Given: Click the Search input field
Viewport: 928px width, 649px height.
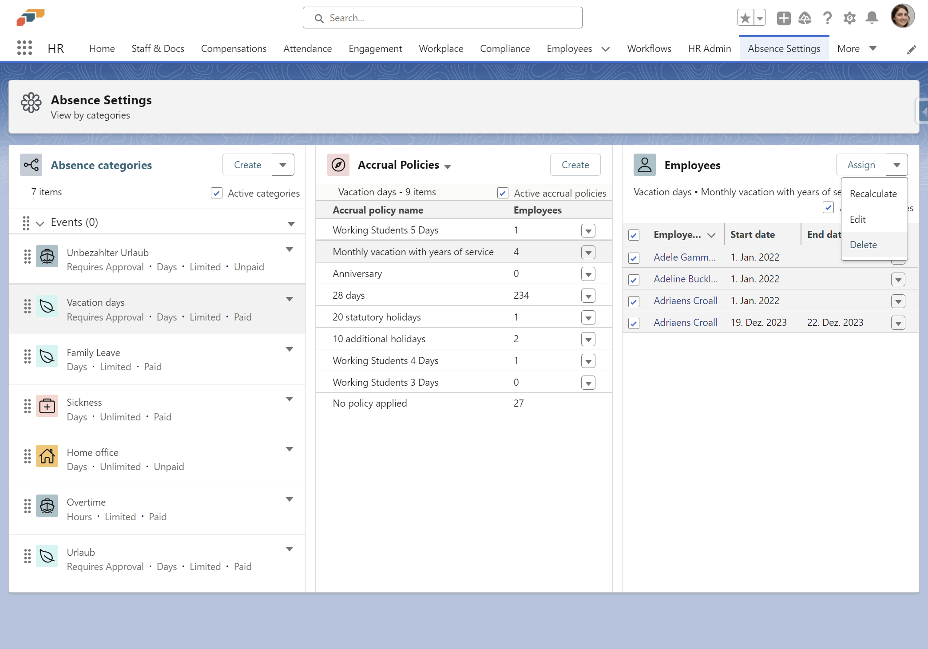Looking at the screenshot, I should pos(442,18).
